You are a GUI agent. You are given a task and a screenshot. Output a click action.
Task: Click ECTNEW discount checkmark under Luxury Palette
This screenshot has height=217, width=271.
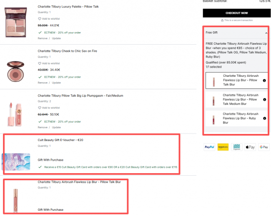40,33
